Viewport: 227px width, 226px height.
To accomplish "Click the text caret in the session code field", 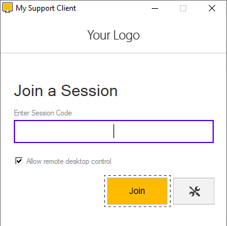I will coord(113,131).
